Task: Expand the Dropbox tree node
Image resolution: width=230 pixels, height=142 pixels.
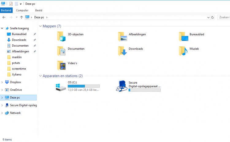Action: point(2,82)
